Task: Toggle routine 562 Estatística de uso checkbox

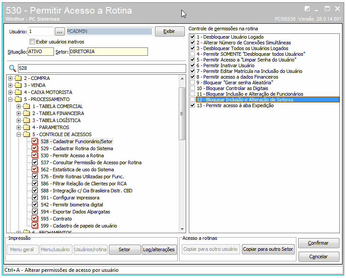Action: click(35, 170)
